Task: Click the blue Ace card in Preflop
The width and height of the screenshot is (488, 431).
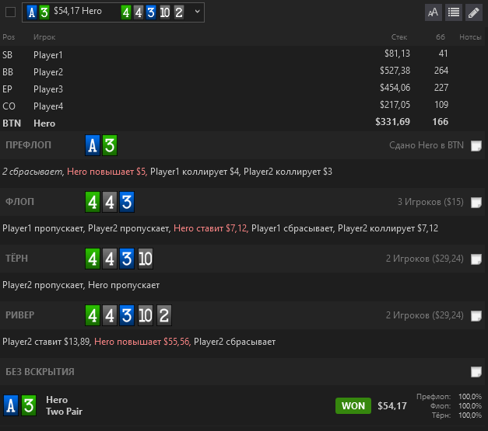Action: coord(93,145)
